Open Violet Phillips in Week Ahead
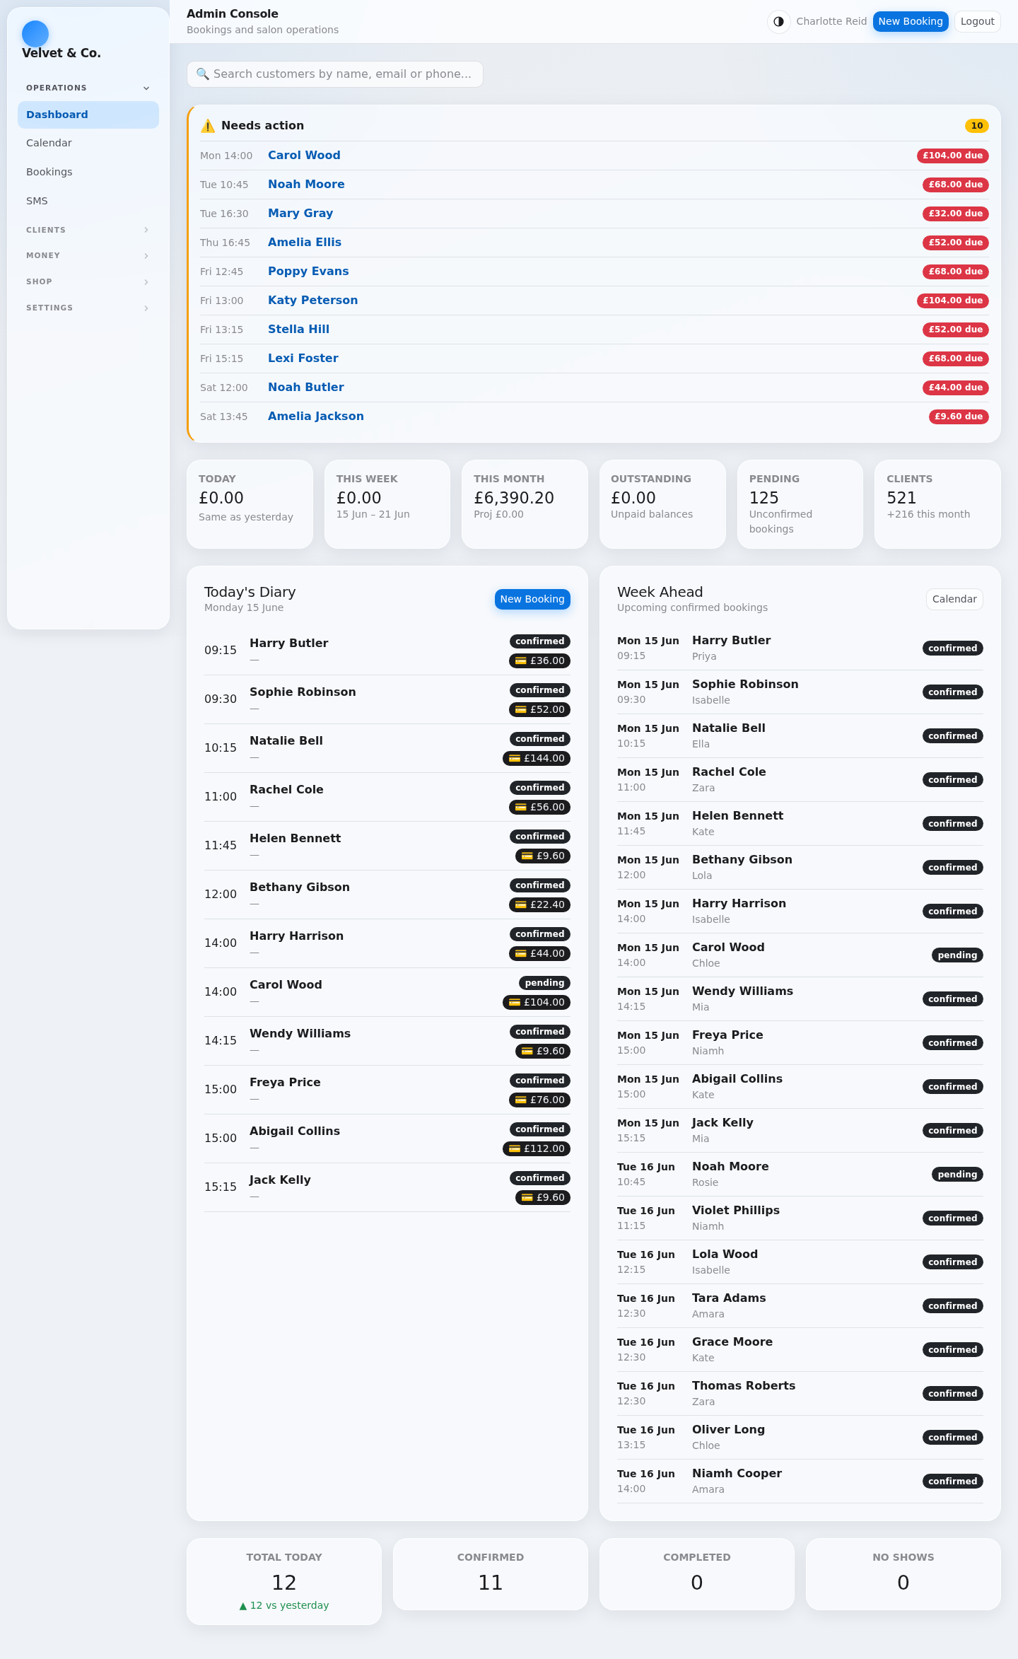The width and height of the screenshot is (1018, 1659). pyautogui.click(x=800, y=1218)
